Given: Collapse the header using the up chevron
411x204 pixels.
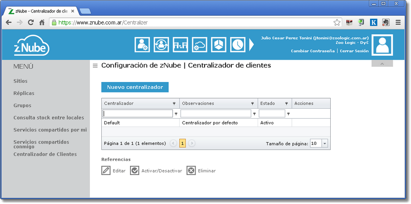Looking at the screenshot, I should (382, 64).
